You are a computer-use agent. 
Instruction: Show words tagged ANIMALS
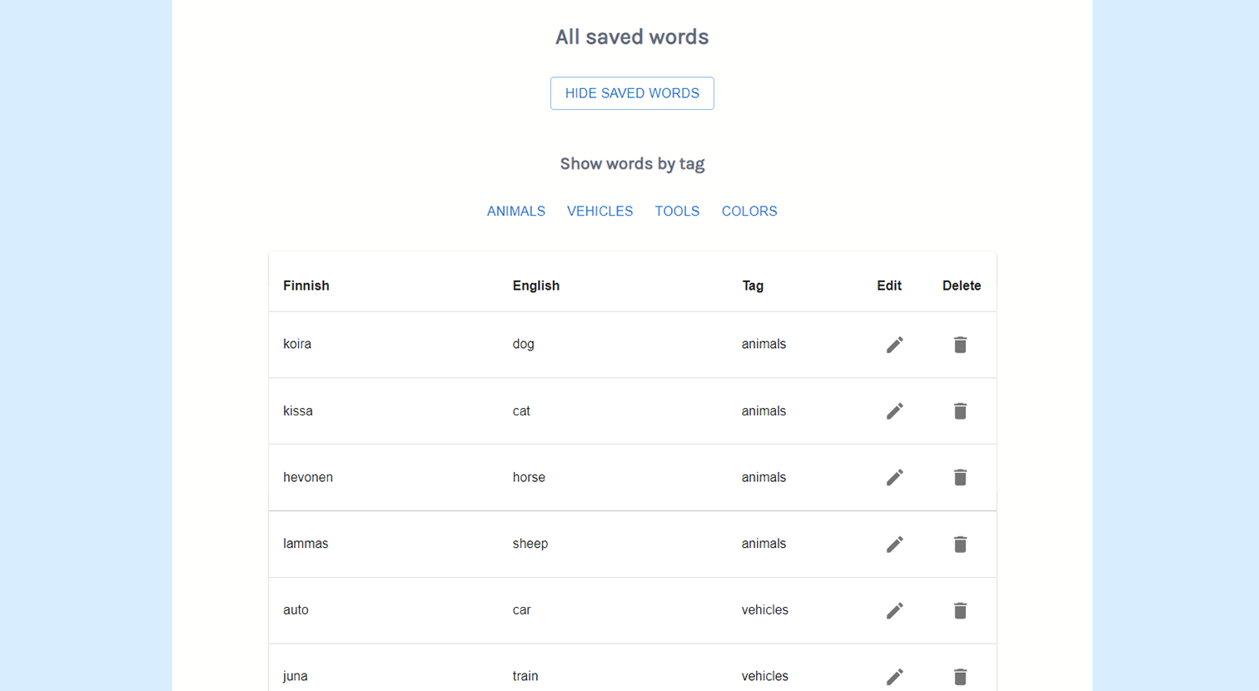click(516, 211)
